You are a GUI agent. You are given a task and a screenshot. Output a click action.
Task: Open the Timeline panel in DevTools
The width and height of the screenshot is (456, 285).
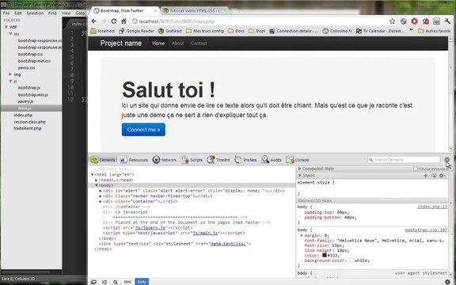218,160
